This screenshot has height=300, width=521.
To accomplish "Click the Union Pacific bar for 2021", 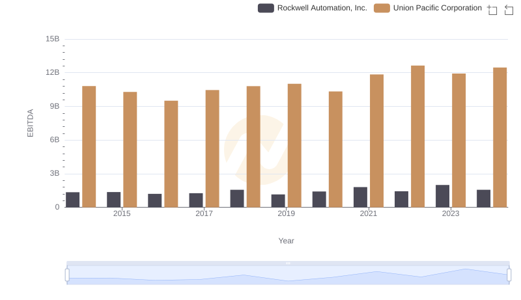I will pyautogui.click(x=377, y=141).
